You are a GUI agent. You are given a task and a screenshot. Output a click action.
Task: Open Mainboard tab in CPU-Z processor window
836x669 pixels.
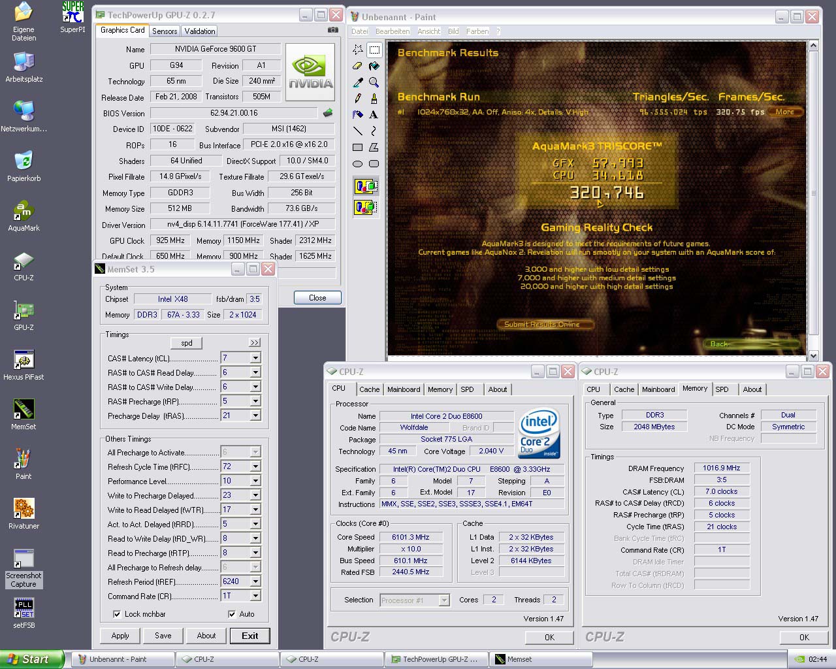404,389
